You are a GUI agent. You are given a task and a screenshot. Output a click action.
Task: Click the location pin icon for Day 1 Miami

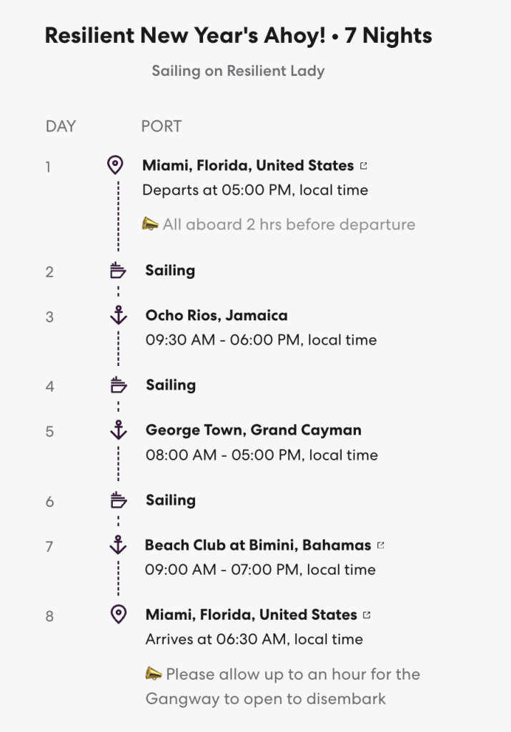[x=114, y=166]
